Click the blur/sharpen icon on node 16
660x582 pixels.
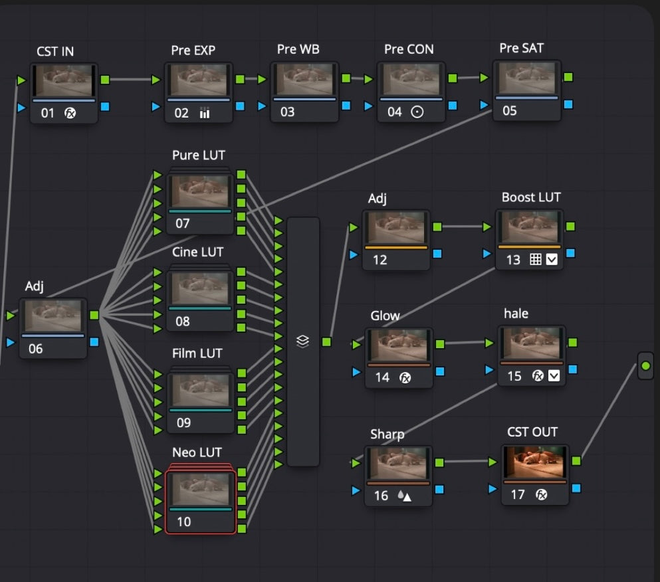[x=405, y=496]
